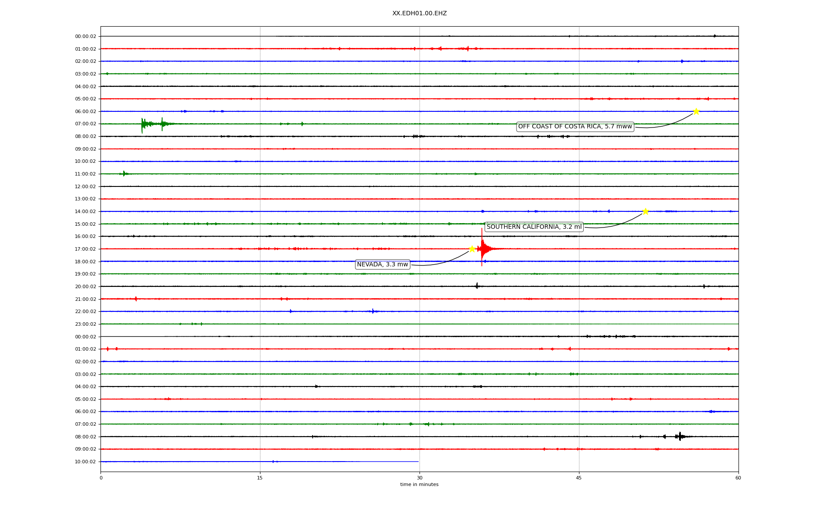Click the plot title XX.EDH01.00.EHZ

click(x=419, y=14)
